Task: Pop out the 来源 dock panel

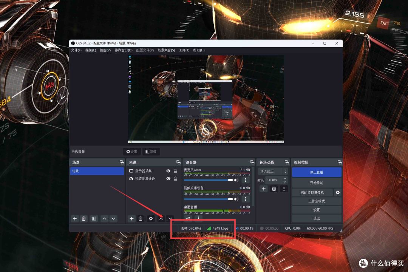Action: click(178, 162)
